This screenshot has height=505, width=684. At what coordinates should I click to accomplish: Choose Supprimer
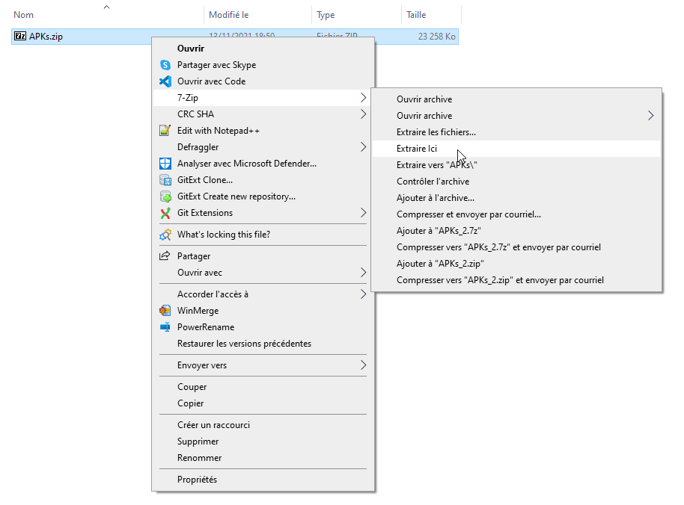click(x=263, y=442)
